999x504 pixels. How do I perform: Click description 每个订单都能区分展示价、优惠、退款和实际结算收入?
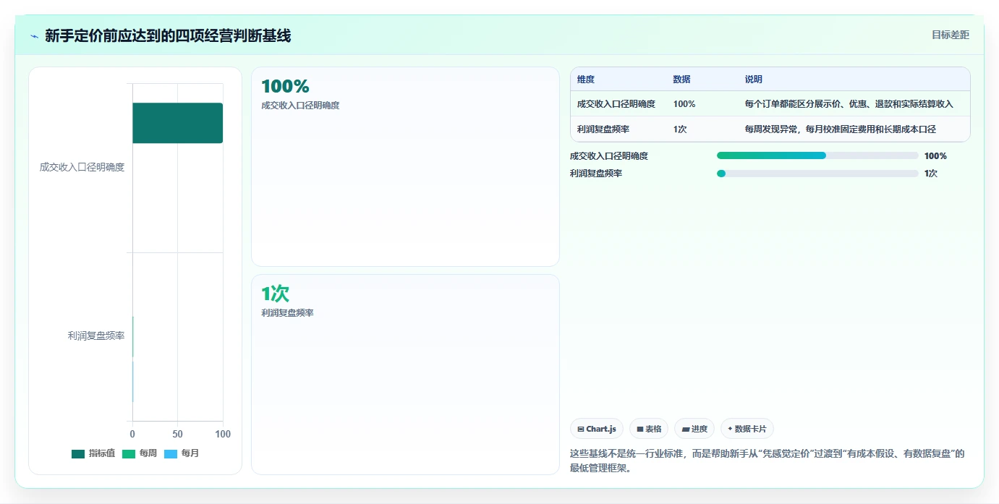[x=849, y=104]
